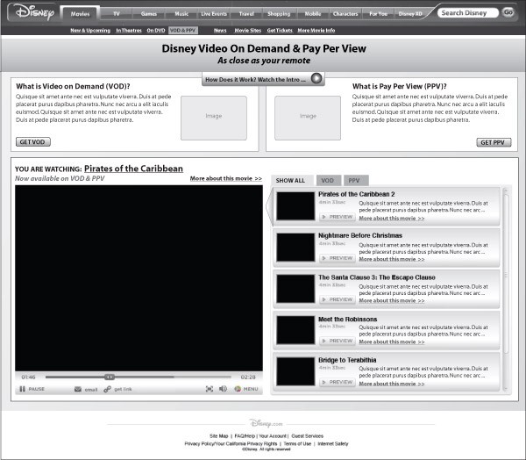Preview Bridge to Terabithia
Screen dimensions: 526x460
point(338,382)
